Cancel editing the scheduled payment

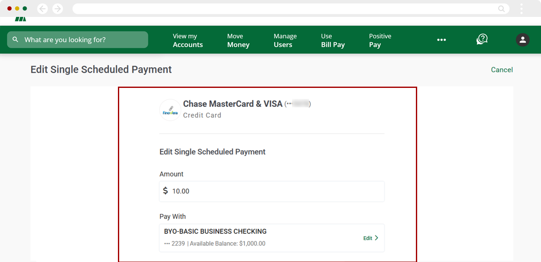click(502, 69)
